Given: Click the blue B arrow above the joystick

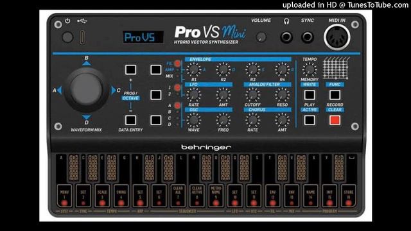Looking at the screenshot, I should (87, 63).
